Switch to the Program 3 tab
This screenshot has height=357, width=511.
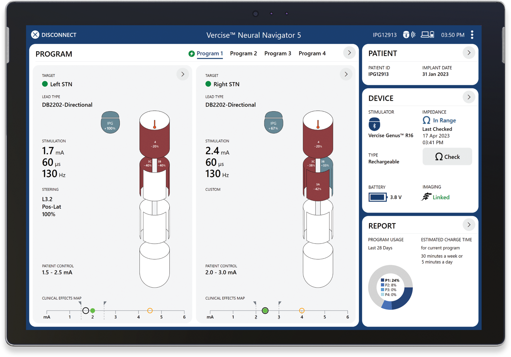click(x=278, y=53)
